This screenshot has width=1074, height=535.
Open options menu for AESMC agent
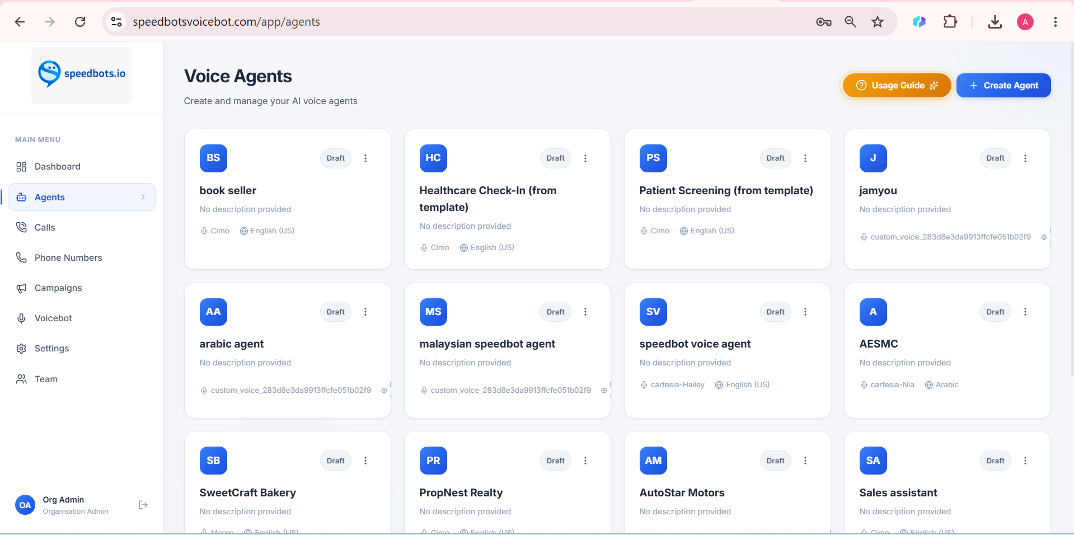click(x=1025, y=312)
